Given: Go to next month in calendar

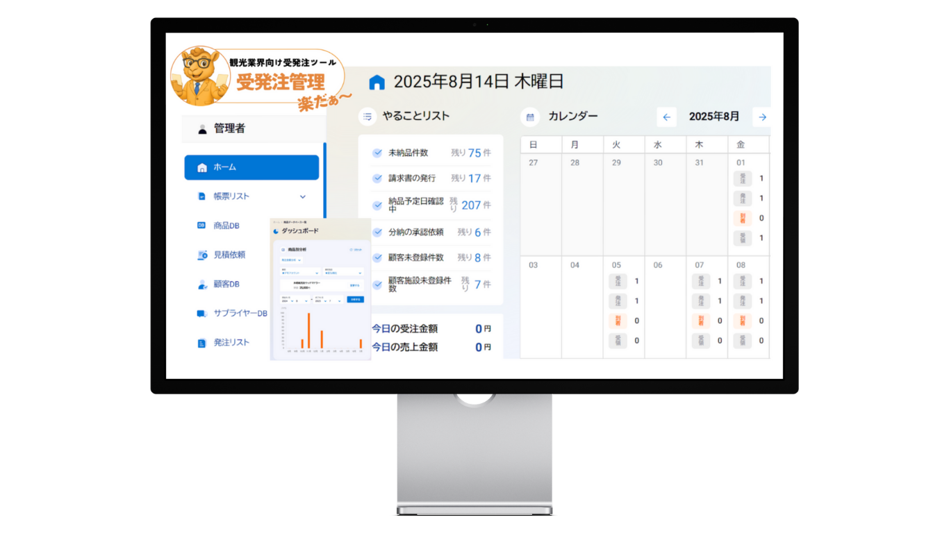Looking at the screenshot, I should pyautogui.click(x=762, y=117).
